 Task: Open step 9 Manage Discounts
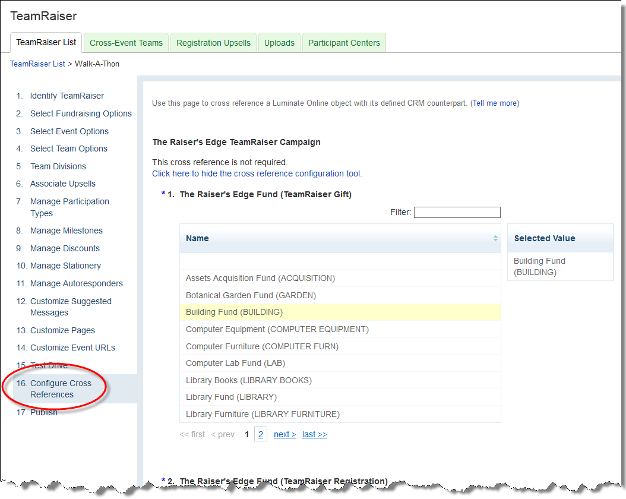(x=65, y=248)
